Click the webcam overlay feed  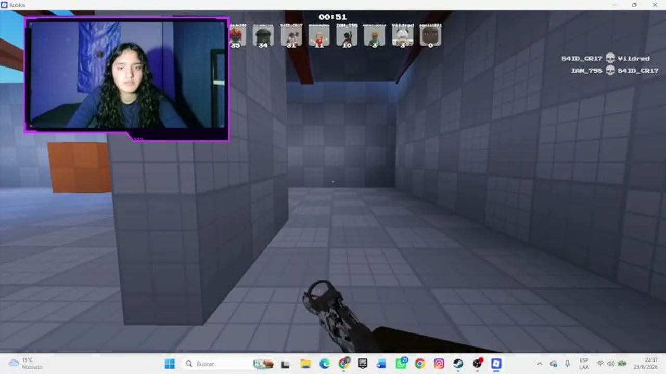click(x=126, y=78)
